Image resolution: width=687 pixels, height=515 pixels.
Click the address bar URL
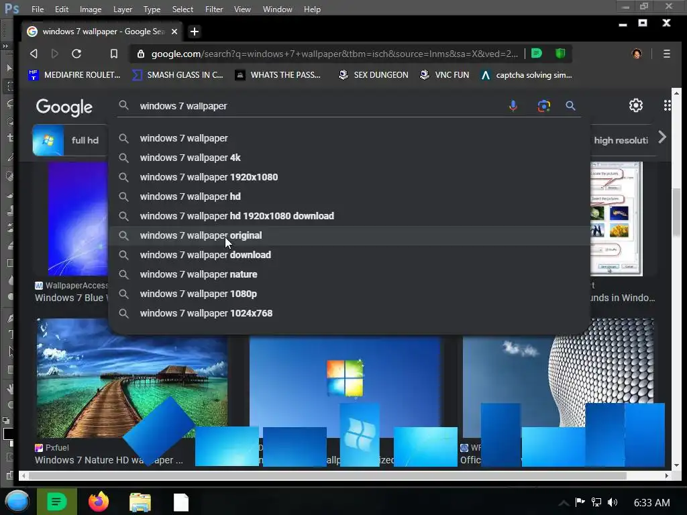[x=334, y=54]
